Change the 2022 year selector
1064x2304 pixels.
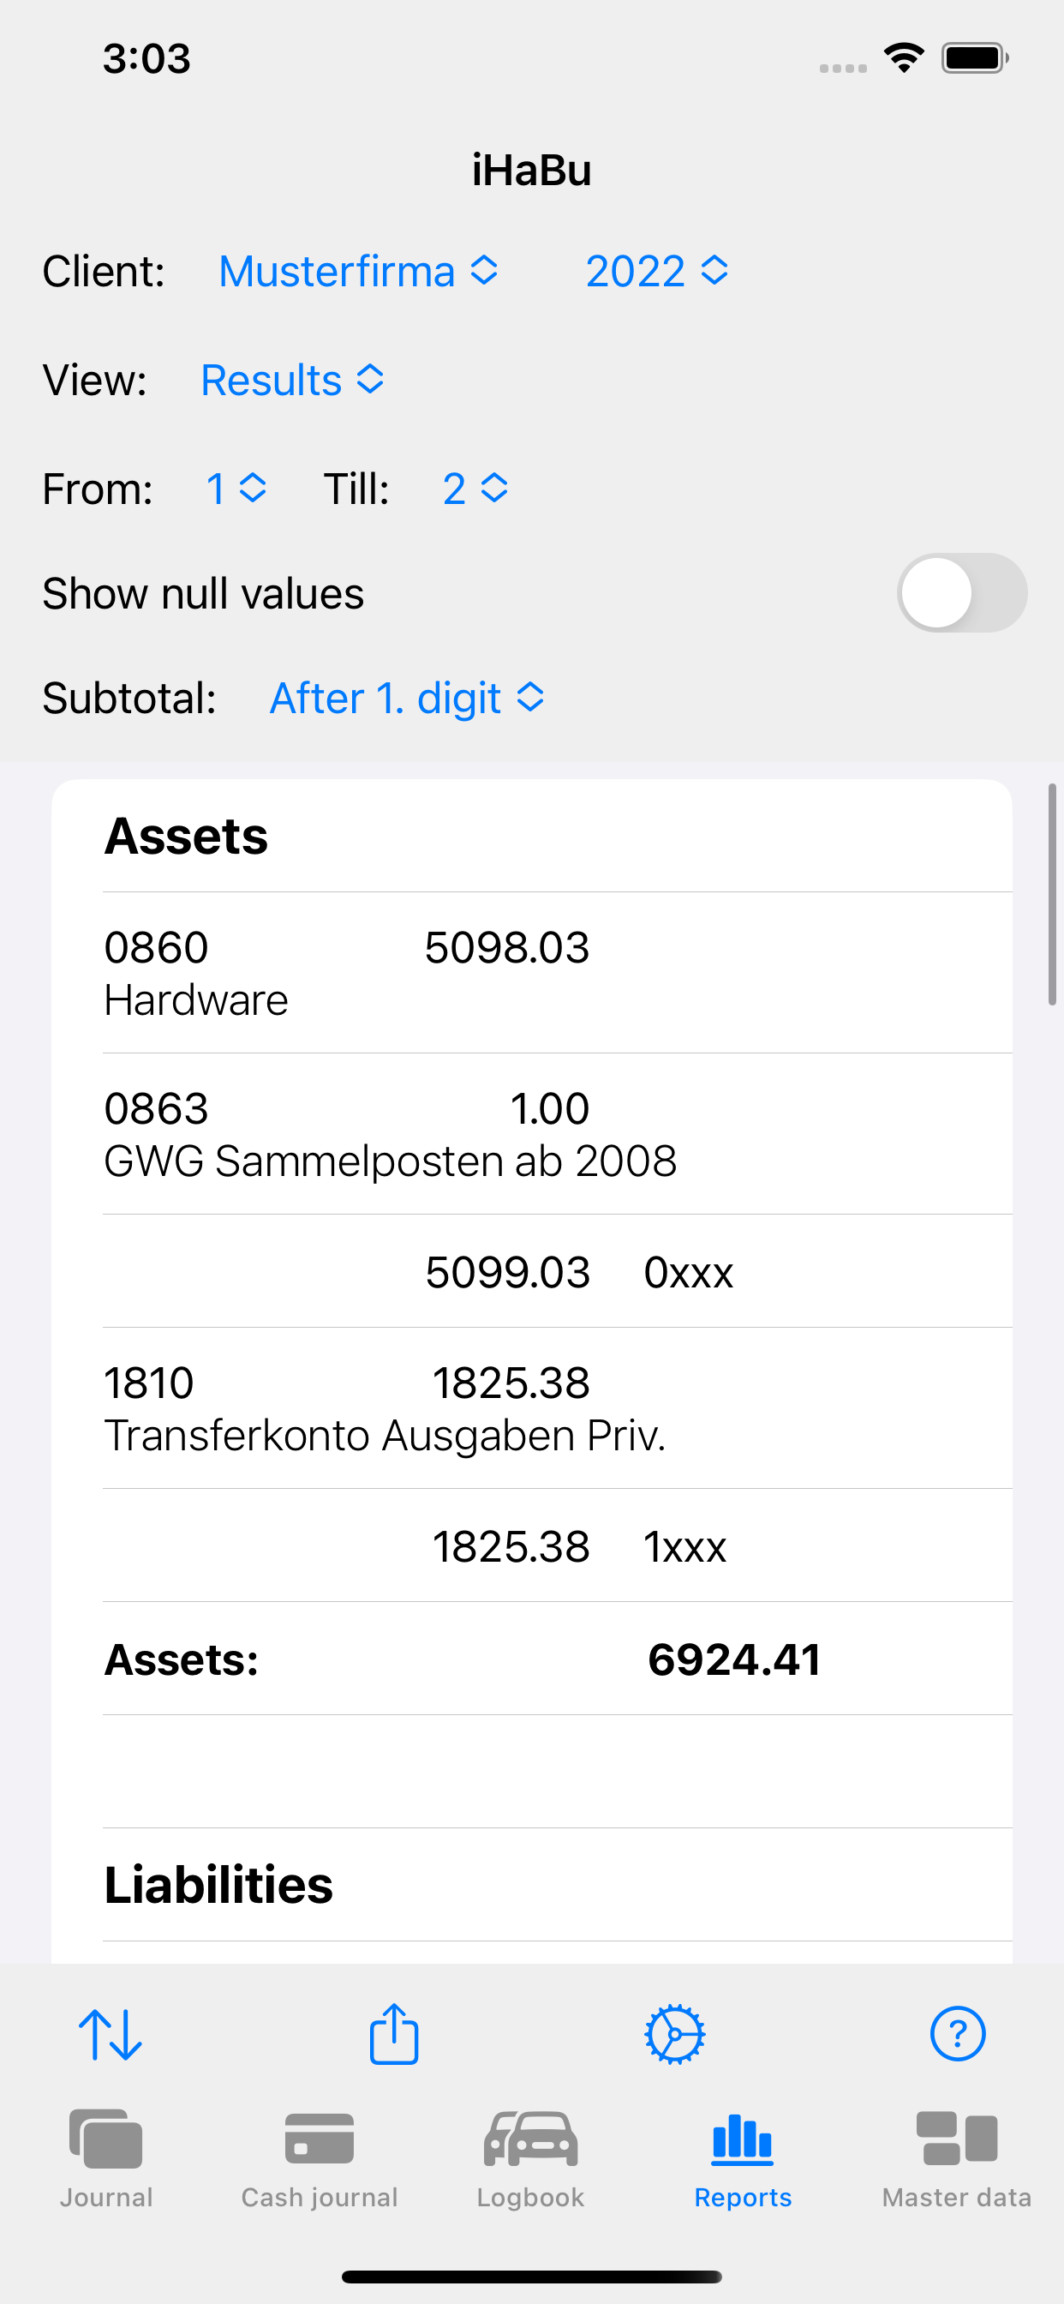[656, 271]
